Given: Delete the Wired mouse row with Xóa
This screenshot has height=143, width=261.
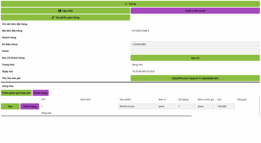Looking at the screenshot, I should click(10, 106).
